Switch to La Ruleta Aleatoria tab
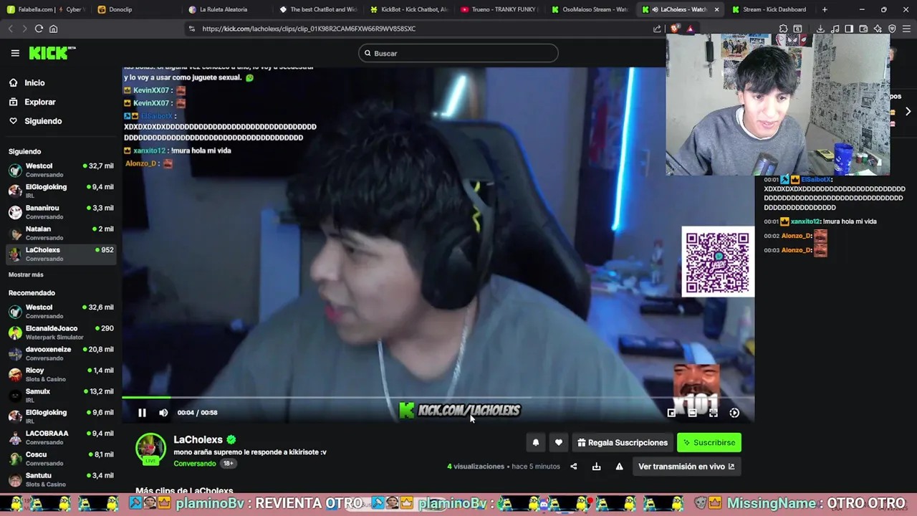 tap(225, 9)
